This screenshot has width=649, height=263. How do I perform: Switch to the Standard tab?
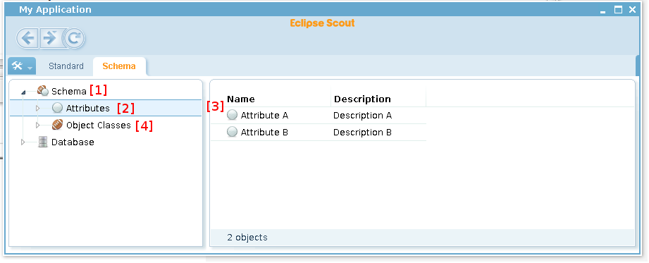pos(66,66)
